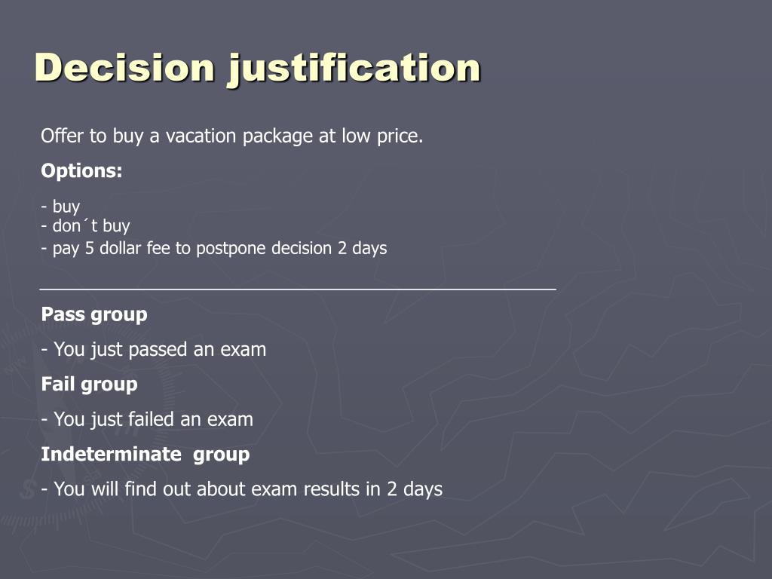
Task: Select the vacation package offer sentence
Action: [232, 136]
